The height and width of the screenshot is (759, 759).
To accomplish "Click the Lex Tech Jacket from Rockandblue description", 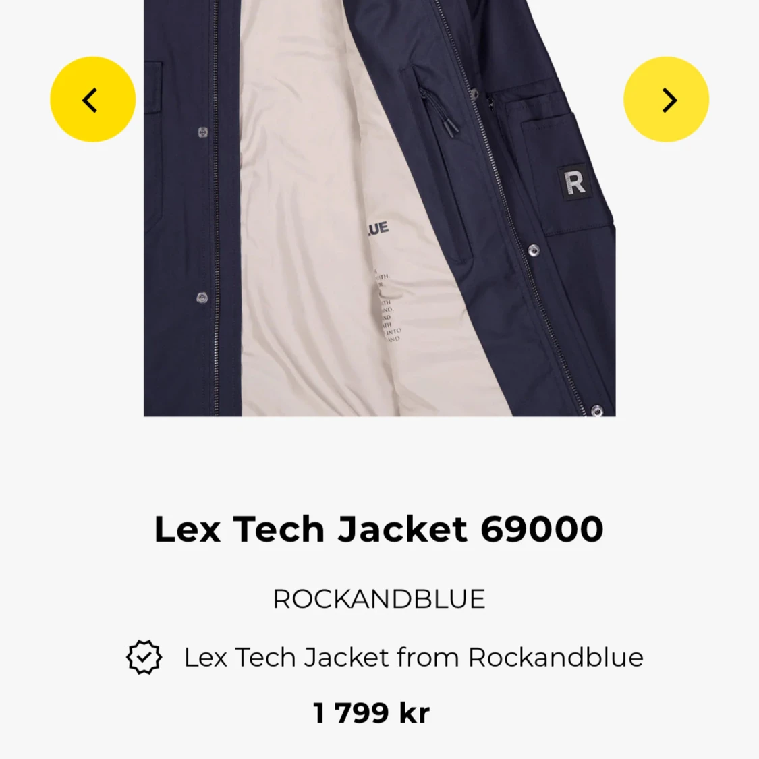I will (x=414, y=657).
